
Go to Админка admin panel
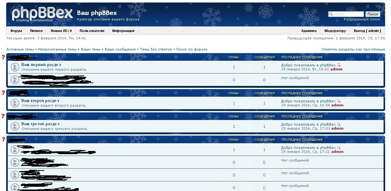click(x=309, y=31)
